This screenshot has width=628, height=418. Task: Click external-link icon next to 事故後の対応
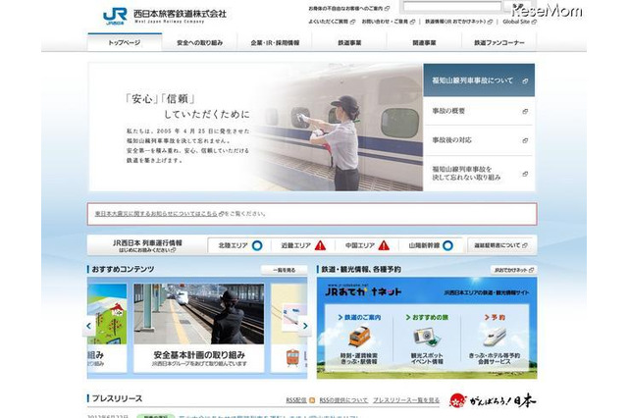(525, 140)
